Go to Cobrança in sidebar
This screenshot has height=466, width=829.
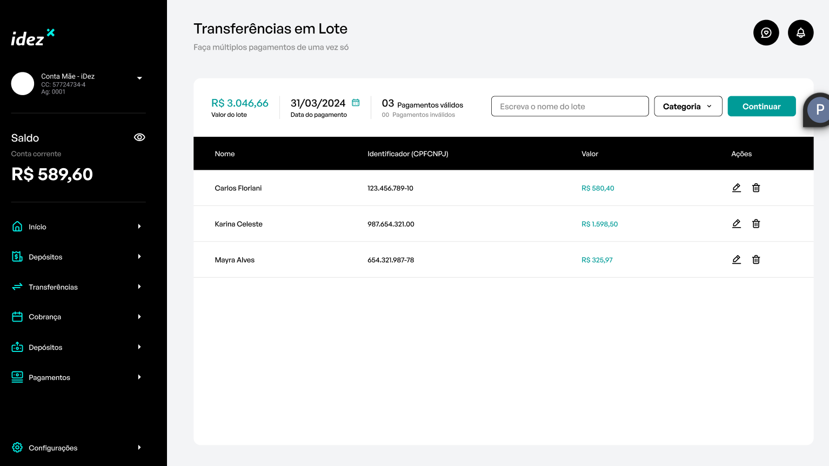(44, 317)
